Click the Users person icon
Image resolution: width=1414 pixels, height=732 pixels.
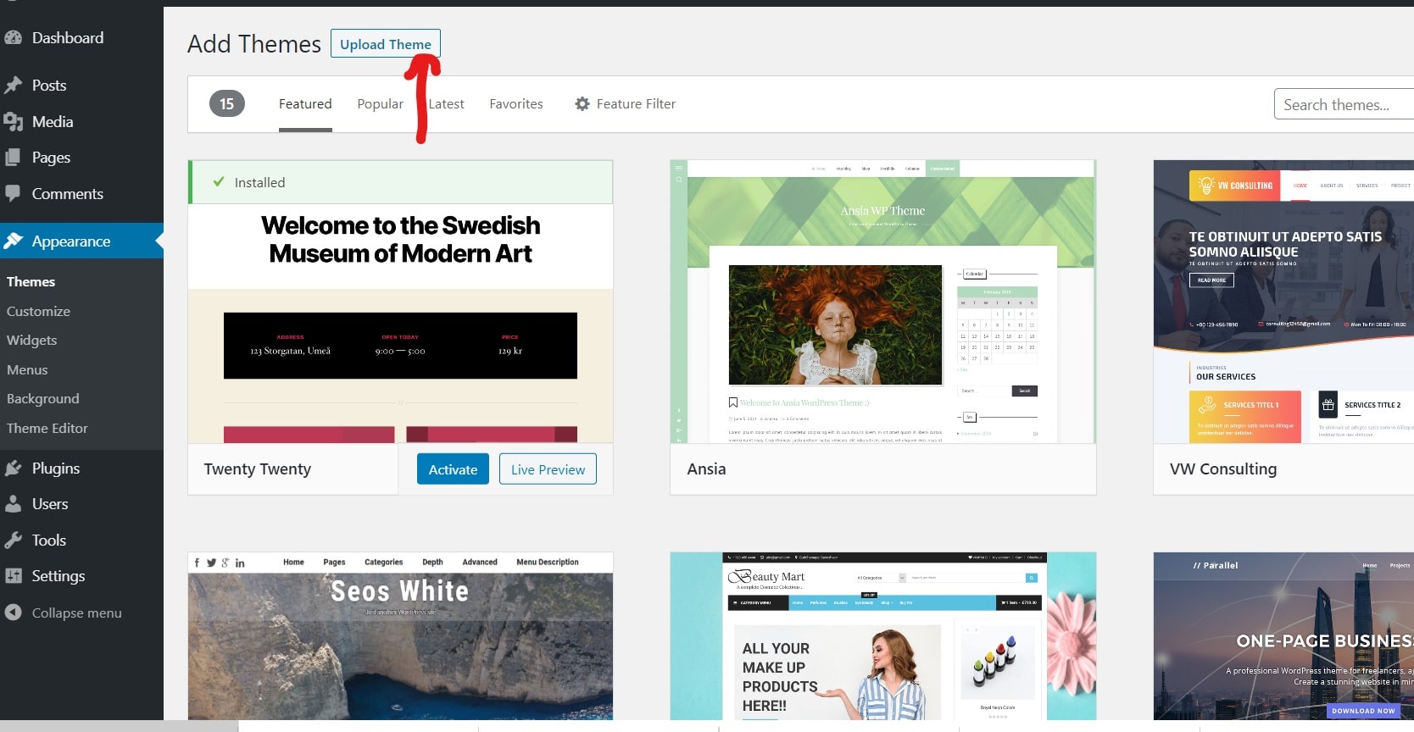[x=13, y=504]
